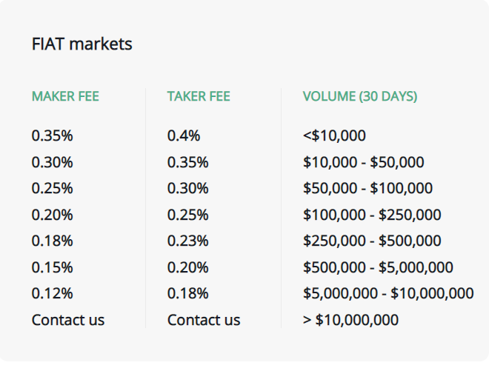This screenshot has width=489, height=368.
Task: Select the $5,000,000 - $10,000,000 volume row
Action: 388,293
